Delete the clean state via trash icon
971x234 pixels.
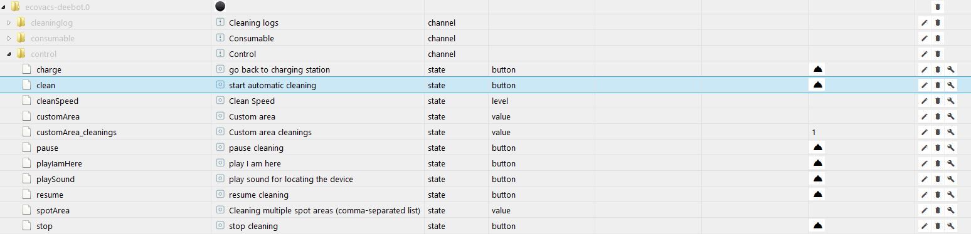coord(938,85)
